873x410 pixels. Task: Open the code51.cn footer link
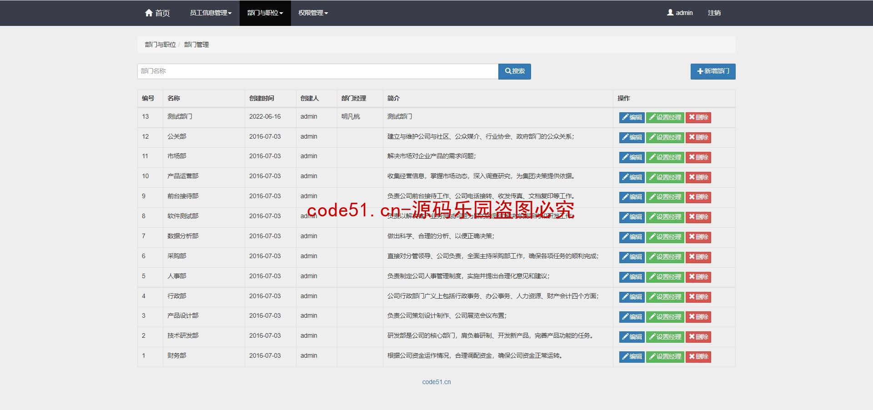(x=436, y=382)
